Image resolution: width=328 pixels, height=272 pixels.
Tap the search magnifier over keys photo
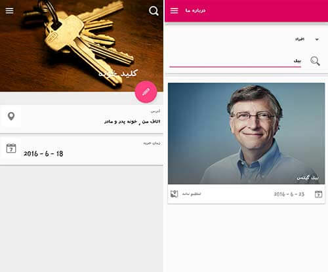tap(154, 10)
